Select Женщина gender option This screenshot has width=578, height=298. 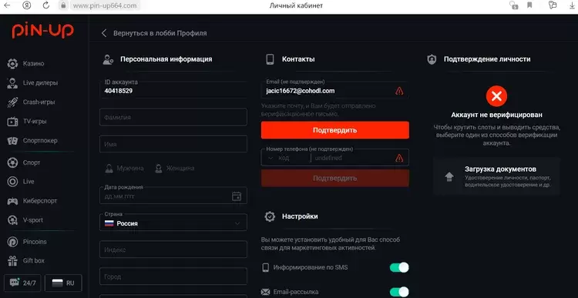point(174,169)
